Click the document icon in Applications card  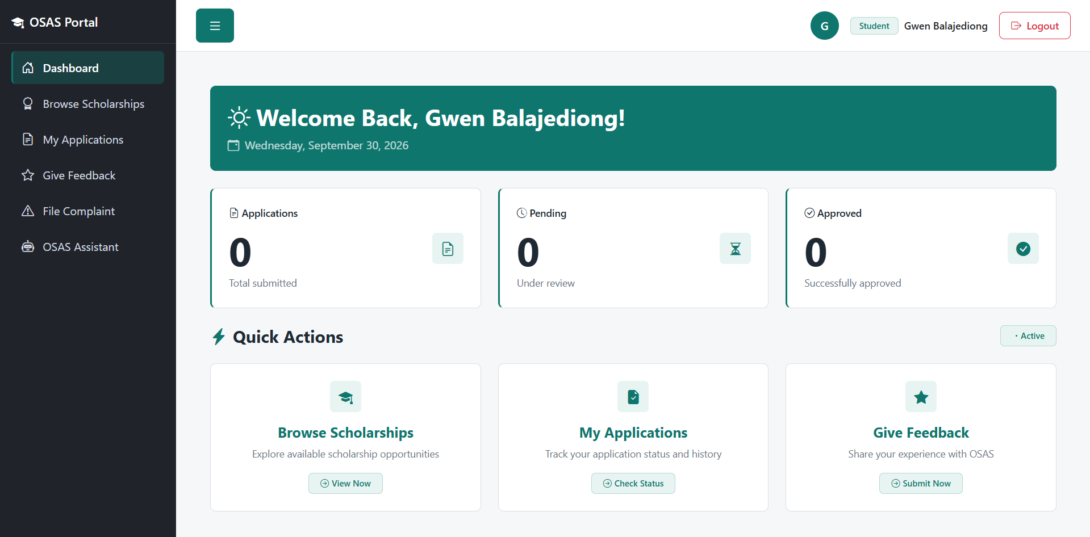pyautogui.click(x=448, y=249)
